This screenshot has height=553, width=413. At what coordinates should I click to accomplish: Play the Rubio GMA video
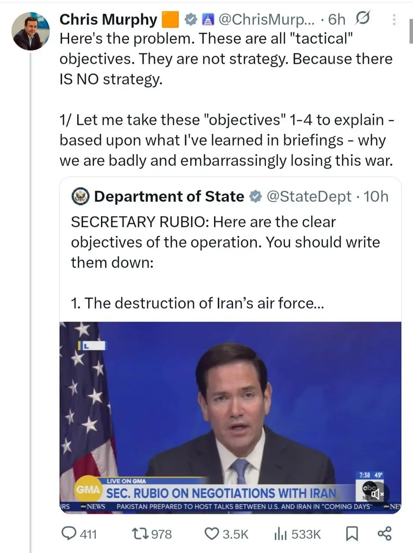pyautogui.click(x=230, y=410)
